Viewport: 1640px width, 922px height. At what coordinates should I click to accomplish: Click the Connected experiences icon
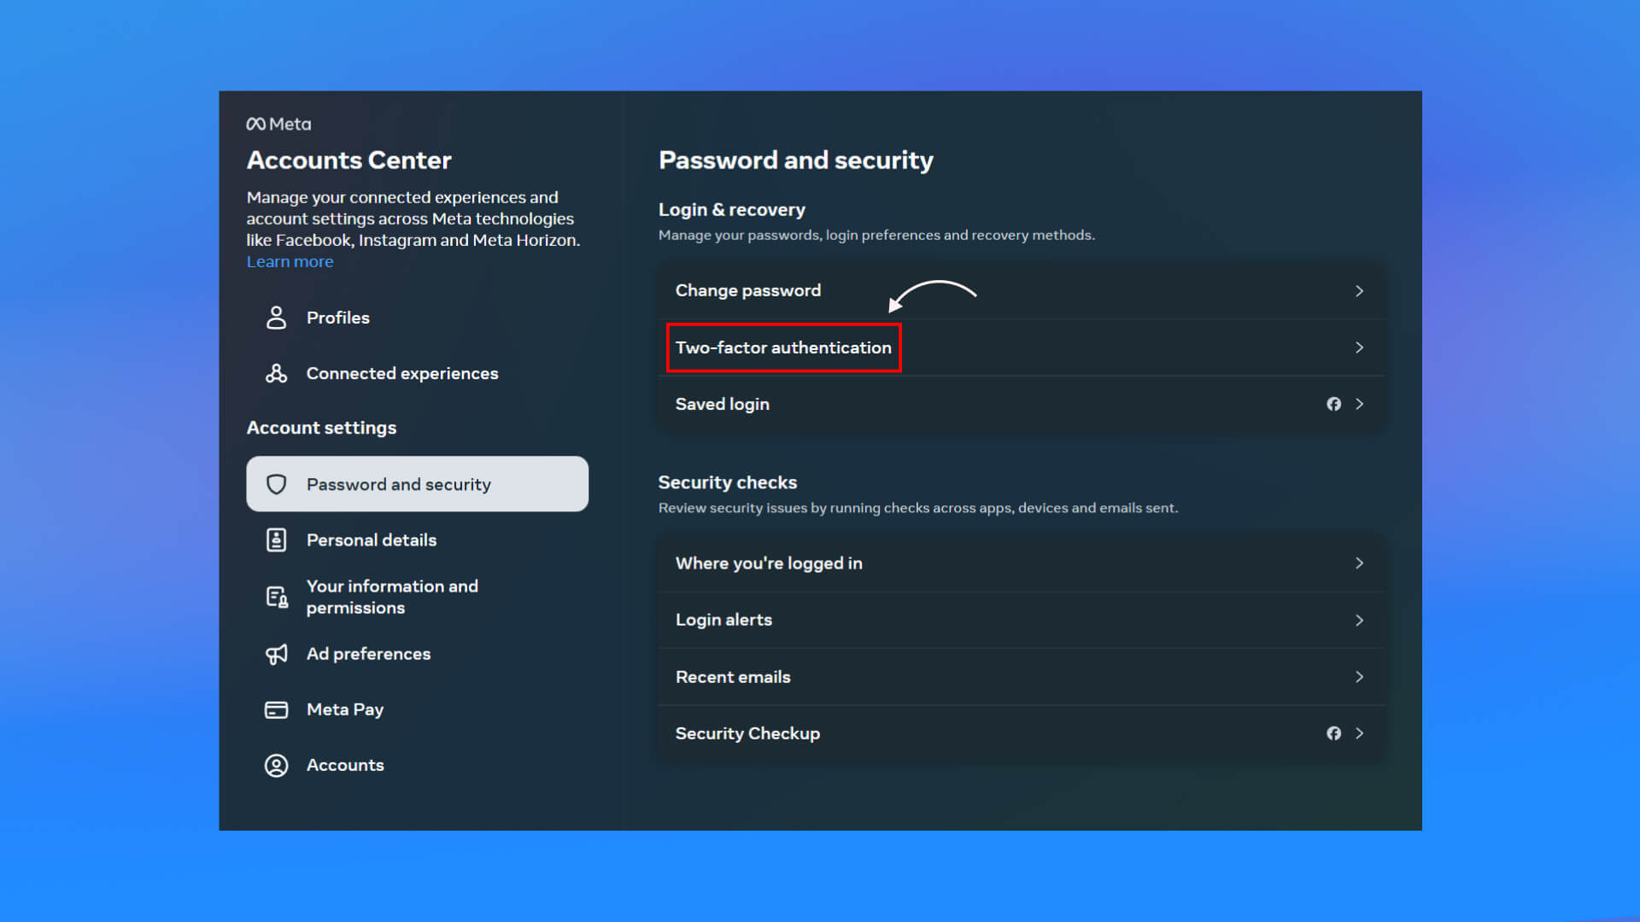pyautogui.click(x=276, y=373)
